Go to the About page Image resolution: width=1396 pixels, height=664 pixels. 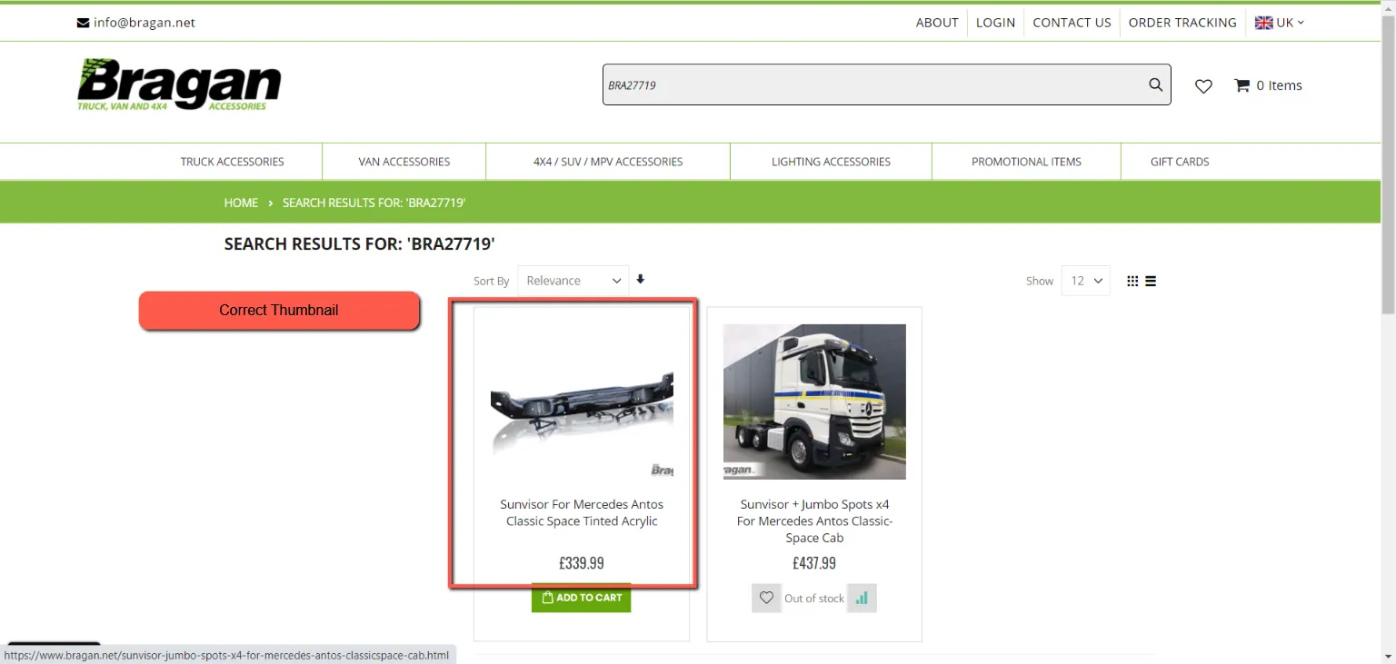(x=937, y=23)
